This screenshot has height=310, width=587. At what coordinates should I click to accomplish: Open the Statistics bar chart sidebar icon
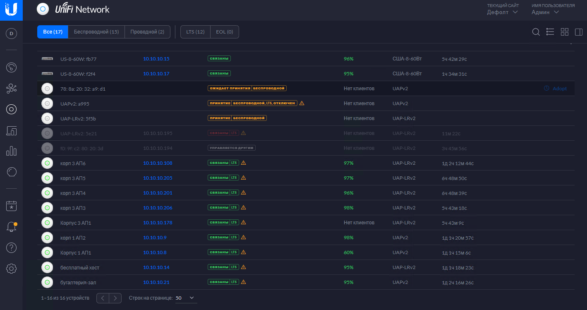[x=12, y=151]
